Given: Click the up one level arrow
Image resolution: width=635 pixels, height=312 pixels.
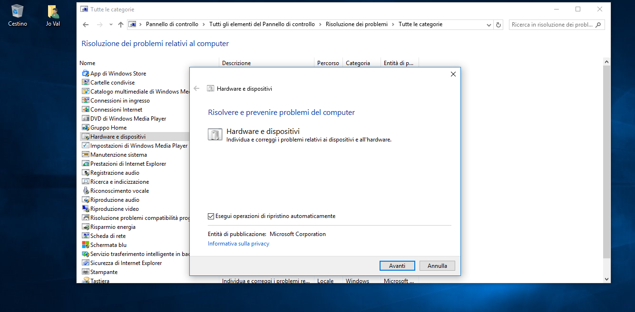Looking at the screenshot, I should (x=120, y=25).
